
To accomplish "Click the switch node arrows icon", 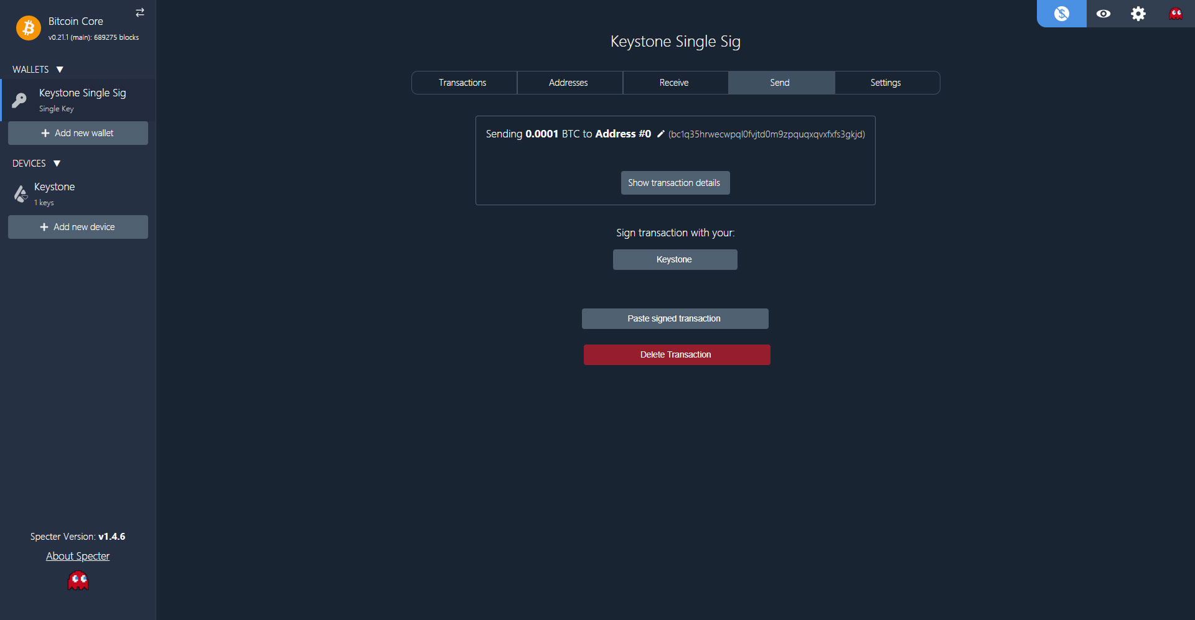I will tap(139, 12).
